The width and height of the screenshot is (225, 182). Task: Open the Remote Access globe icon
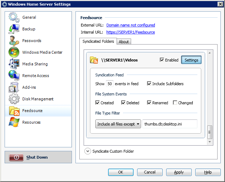[14, 75]
